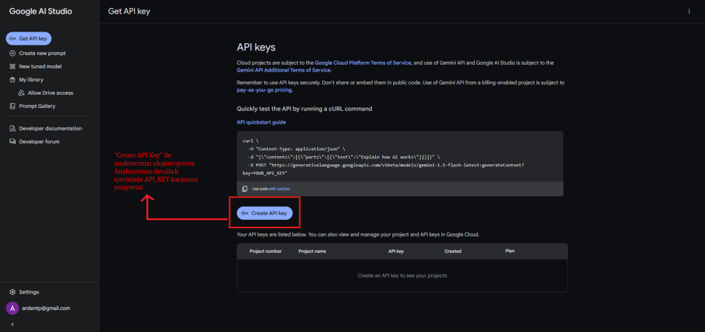Open the API quickstart guide link
Screen dimensions: 705x332
click(261, 122)
